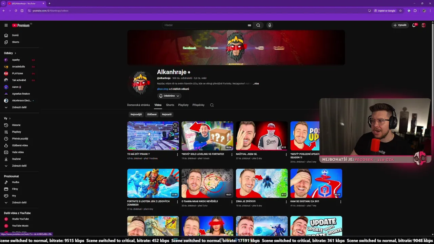Screen dimensions: 434x244
Task: Open the notifications bell
Action: pyautogui.click(x=414, y=25)
